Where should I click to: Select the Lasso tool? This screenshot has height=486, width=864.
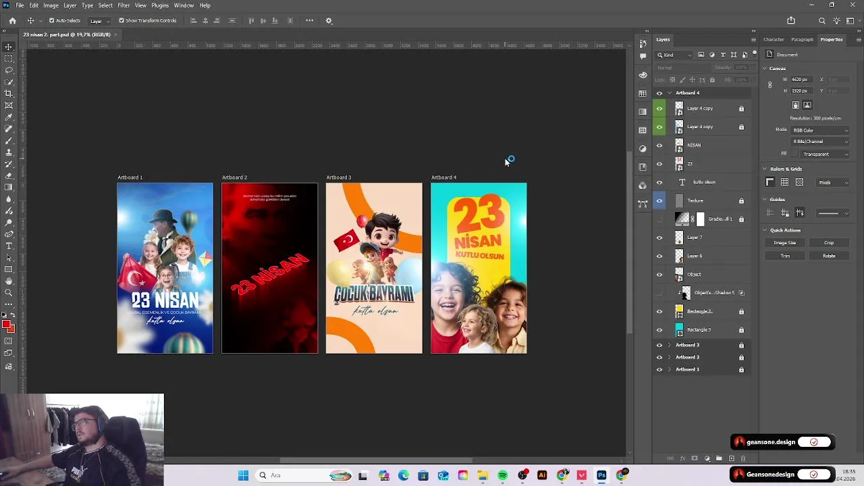click(x=9, y=70)
